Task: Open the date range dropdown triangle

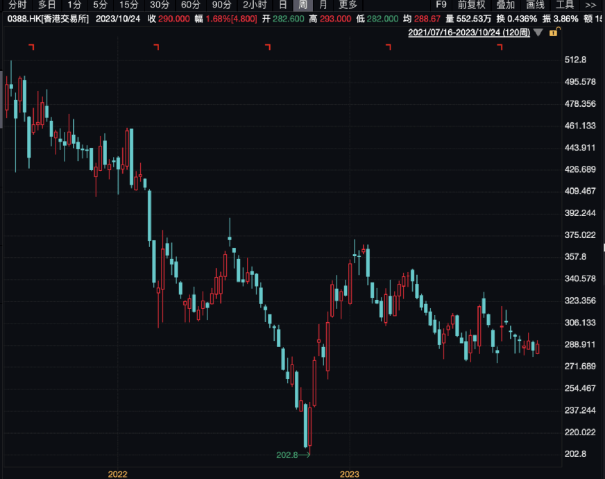Action: (x=538, y=32)
